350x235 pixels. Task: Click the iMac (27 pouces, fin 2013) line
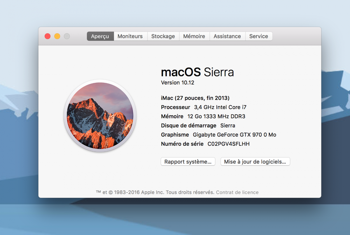(x=195, y=98)
